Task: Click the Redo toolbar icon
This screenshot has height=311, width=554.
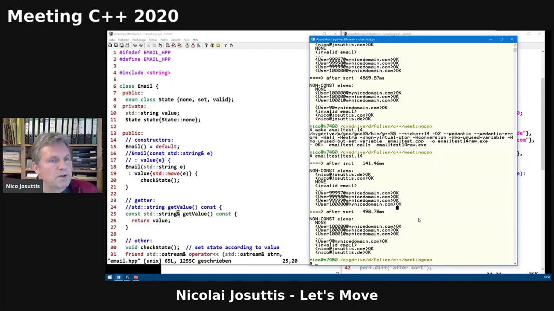Action: [141, 45]
